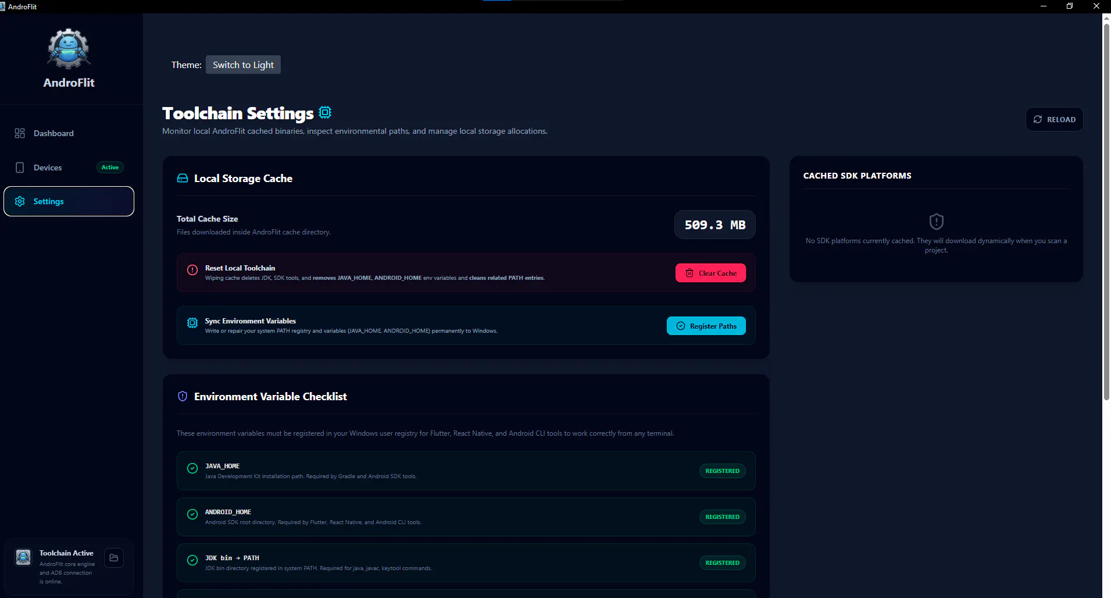Click the shield icon beside Environment Variable Checklist
1111x598 pixels.
pos(183,396)
